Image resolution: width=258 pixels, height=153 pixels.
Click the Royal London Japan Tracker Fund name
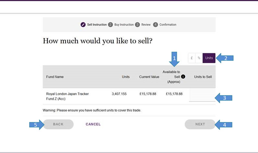[68, 96]
